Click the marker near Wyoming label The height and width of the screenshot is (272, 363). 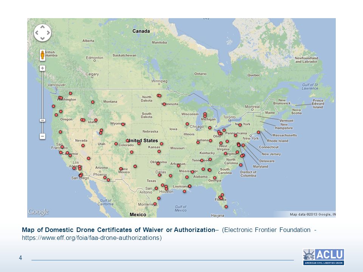click(x=123, y=124)
